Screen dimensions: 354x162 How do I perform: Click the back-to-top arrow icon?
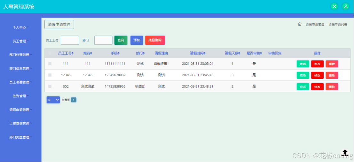pos(345,152)
